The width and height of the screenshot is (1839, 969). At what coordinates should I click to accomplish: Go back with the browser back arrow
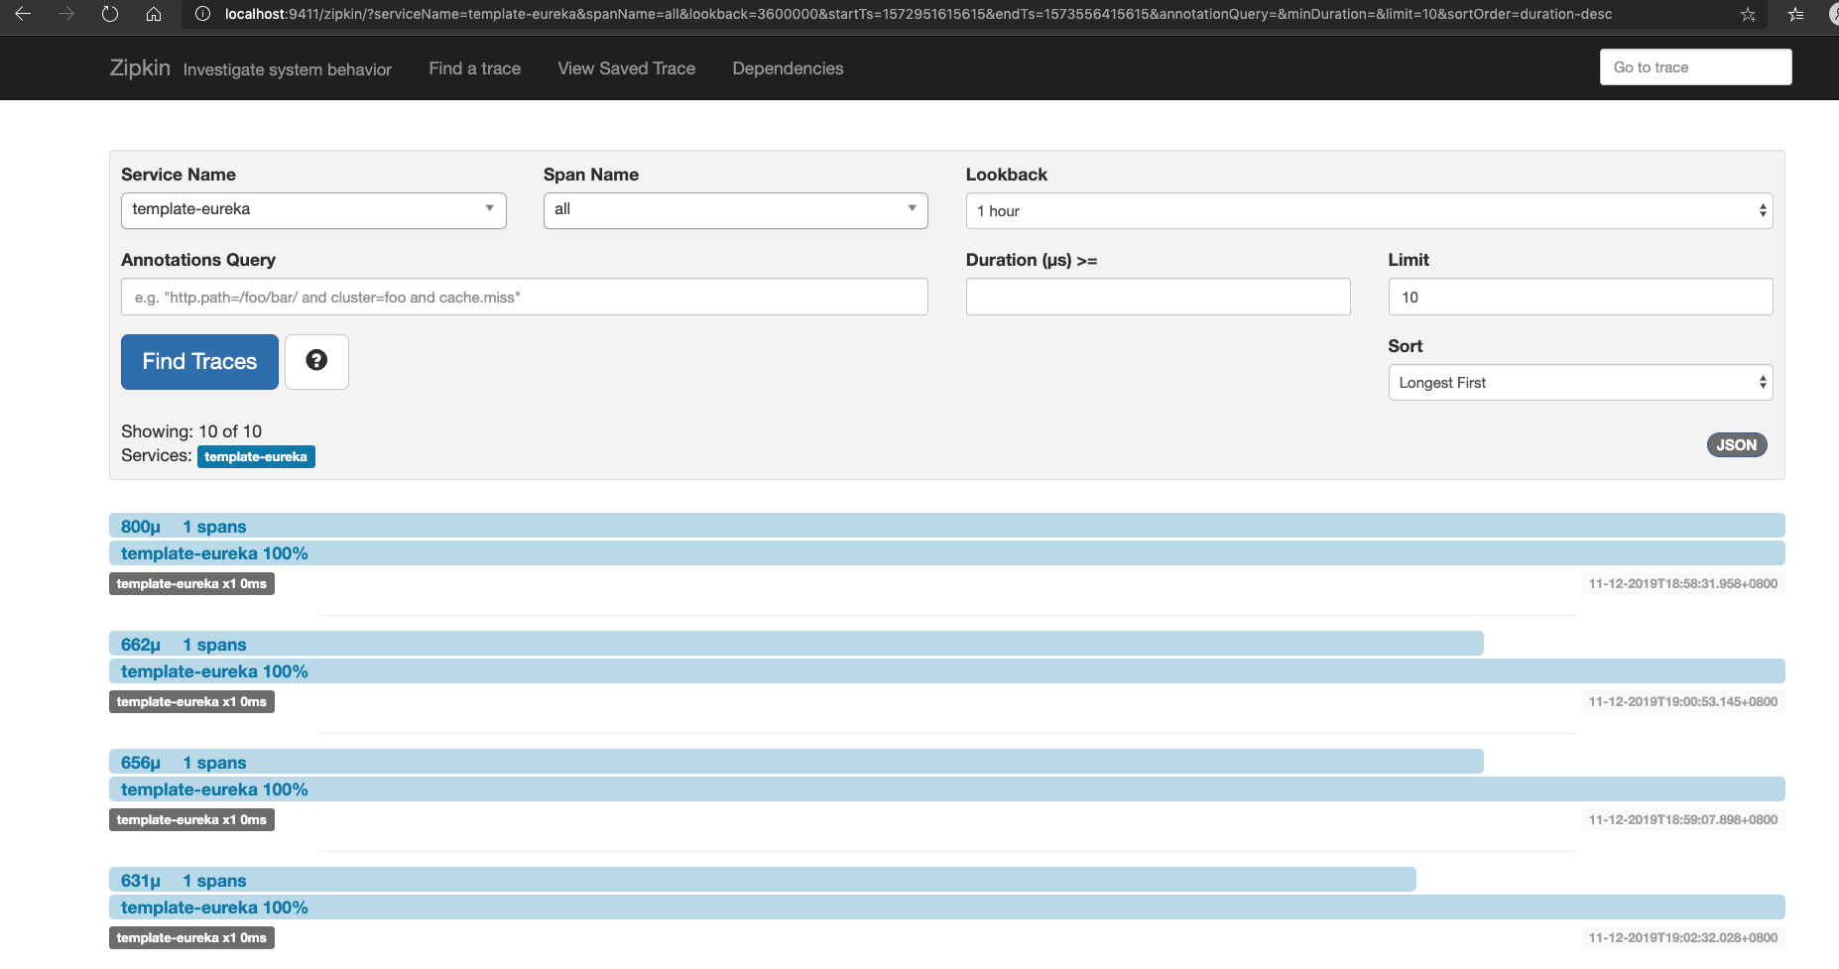[x=23, y=14]
